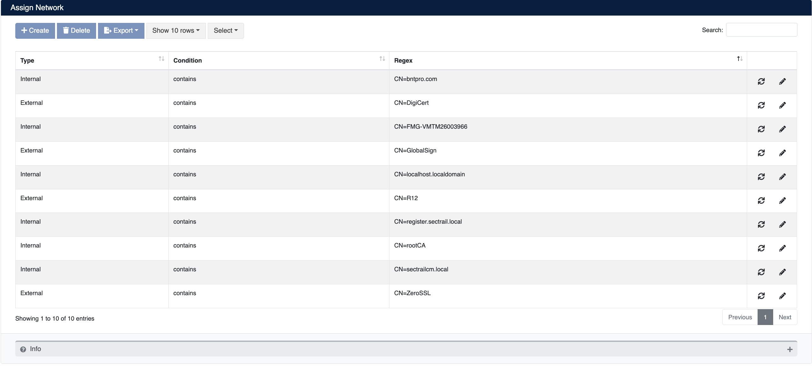The width and height of the screenshot is (812, 366).
Task: Sort table by Type column
Action: [x=92, y=60]
